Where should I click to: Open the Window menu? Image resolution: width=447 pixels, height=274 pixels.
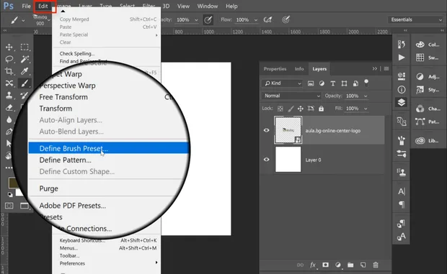point(208,6)
